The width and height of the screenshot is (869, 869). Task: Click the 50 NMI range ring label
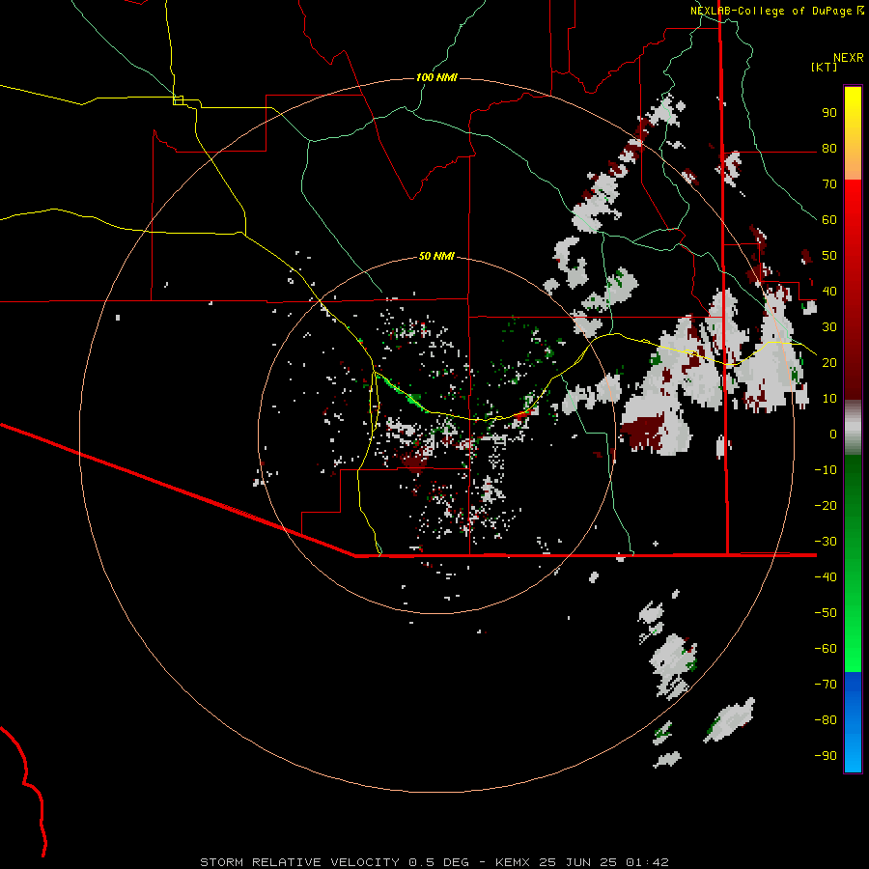[x=436, y=256]
